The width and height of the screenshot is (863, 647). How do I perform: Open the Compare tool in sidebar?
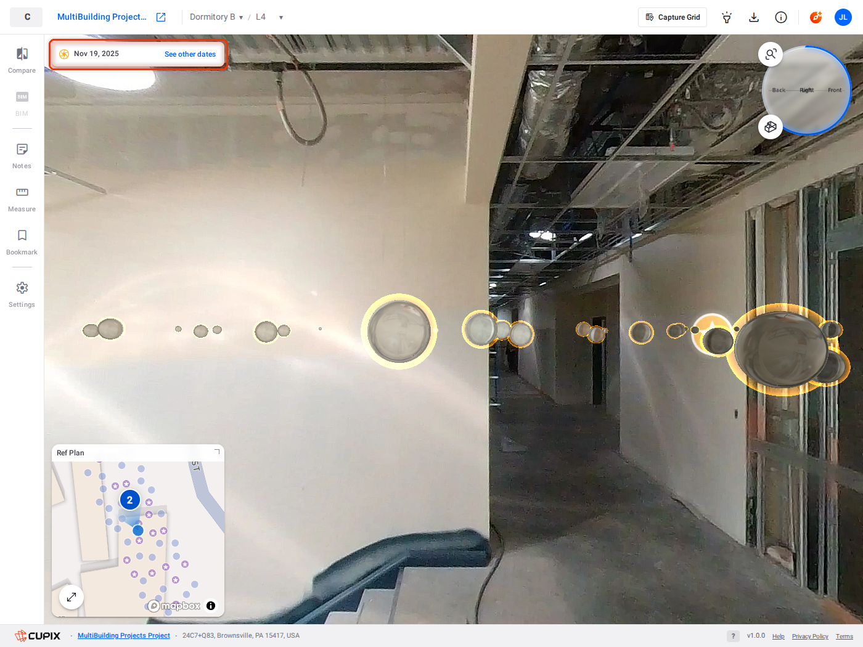pyautogui.click(x=22, y=60)
